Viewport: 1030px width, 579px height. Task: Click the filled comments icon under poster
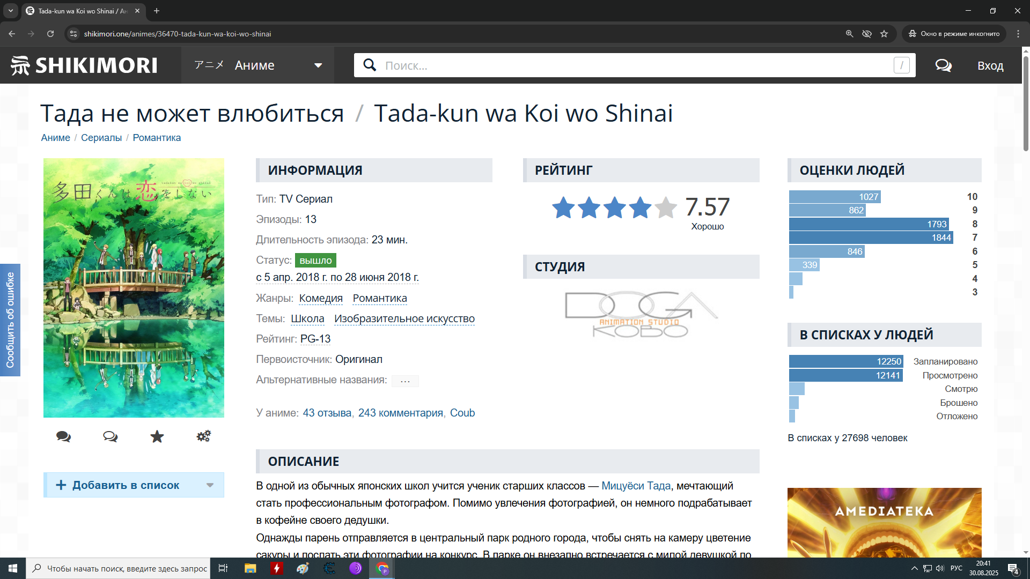pyautogui.click(x=63, y=436)
